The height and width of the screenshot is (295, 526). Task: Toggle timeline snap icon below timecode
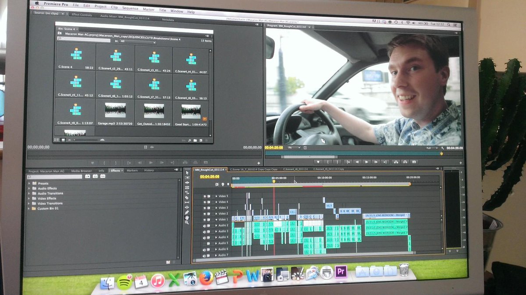[x=217, y=184]
